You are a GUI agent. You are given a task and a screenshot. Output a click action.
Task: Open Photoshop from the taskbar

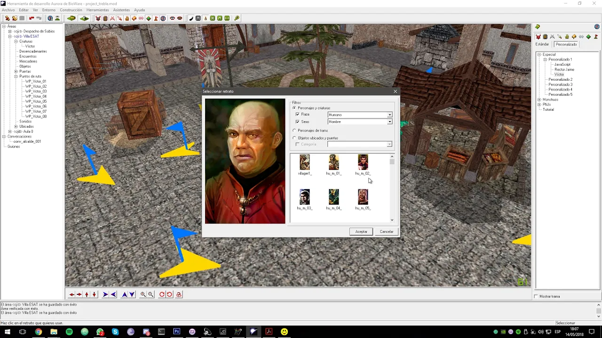coord(177,331)
